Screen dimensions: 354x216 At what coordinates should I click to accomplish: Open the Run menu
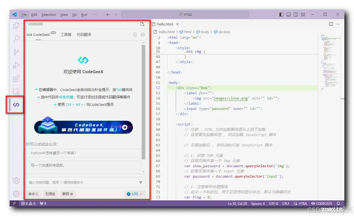84,15
